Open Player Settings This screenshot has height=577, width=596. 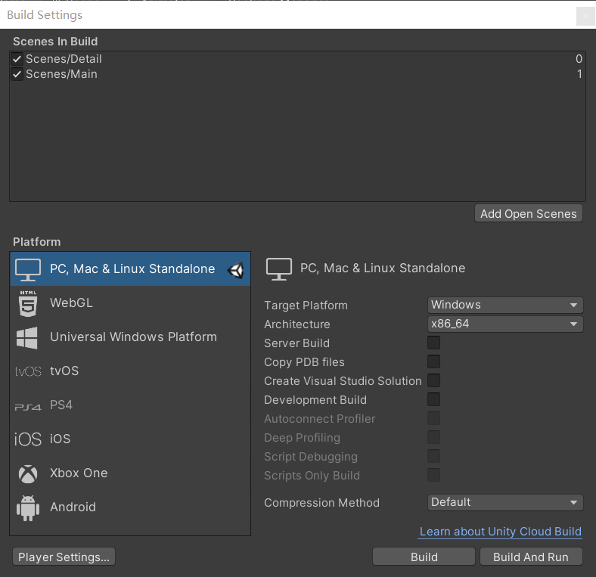[64, 557]
